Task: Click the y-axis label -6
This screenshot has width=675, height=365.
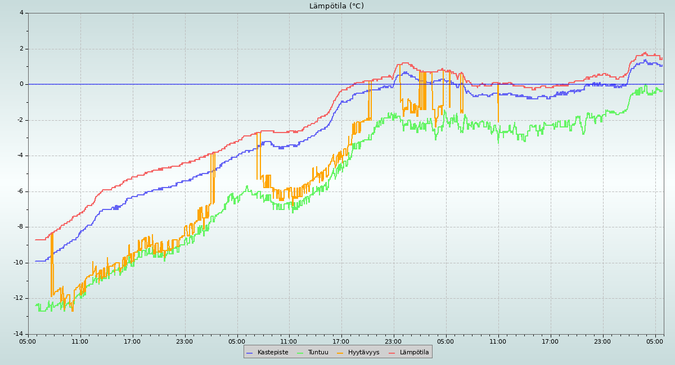Action: click(20, 191)
